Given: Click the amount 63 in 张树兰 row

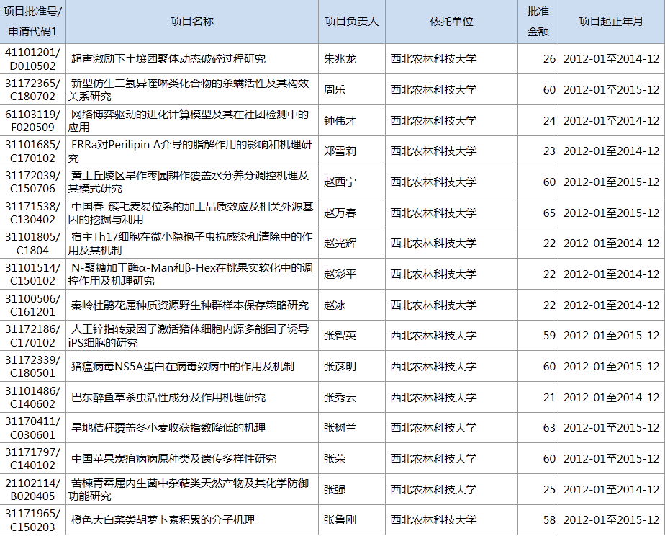Looking at the screenshot, I should [549, 428].
